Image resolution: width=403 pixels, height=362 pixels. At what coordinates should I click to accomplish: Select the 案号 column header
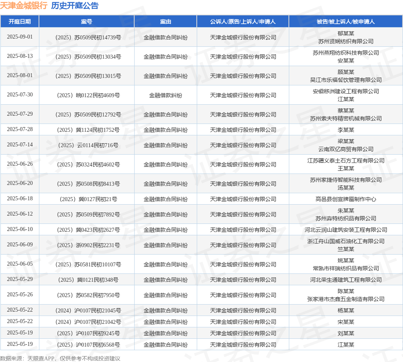[x=87, y=21]
